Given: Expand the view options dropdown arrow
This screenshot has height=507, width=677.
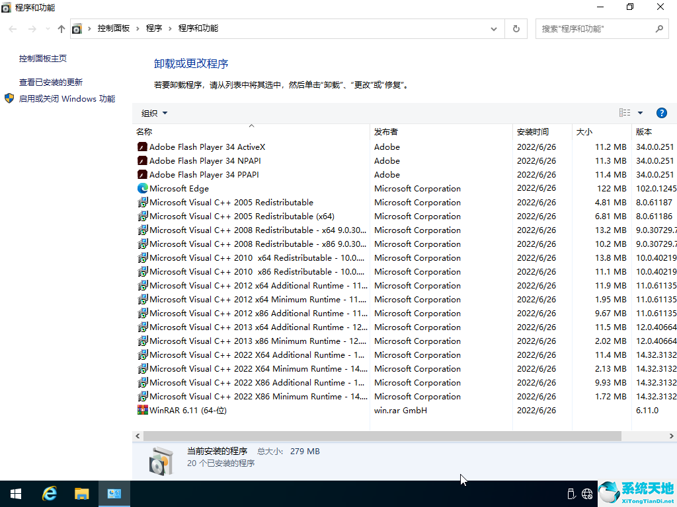Looking at the screenshot, I should coord(640,113).
